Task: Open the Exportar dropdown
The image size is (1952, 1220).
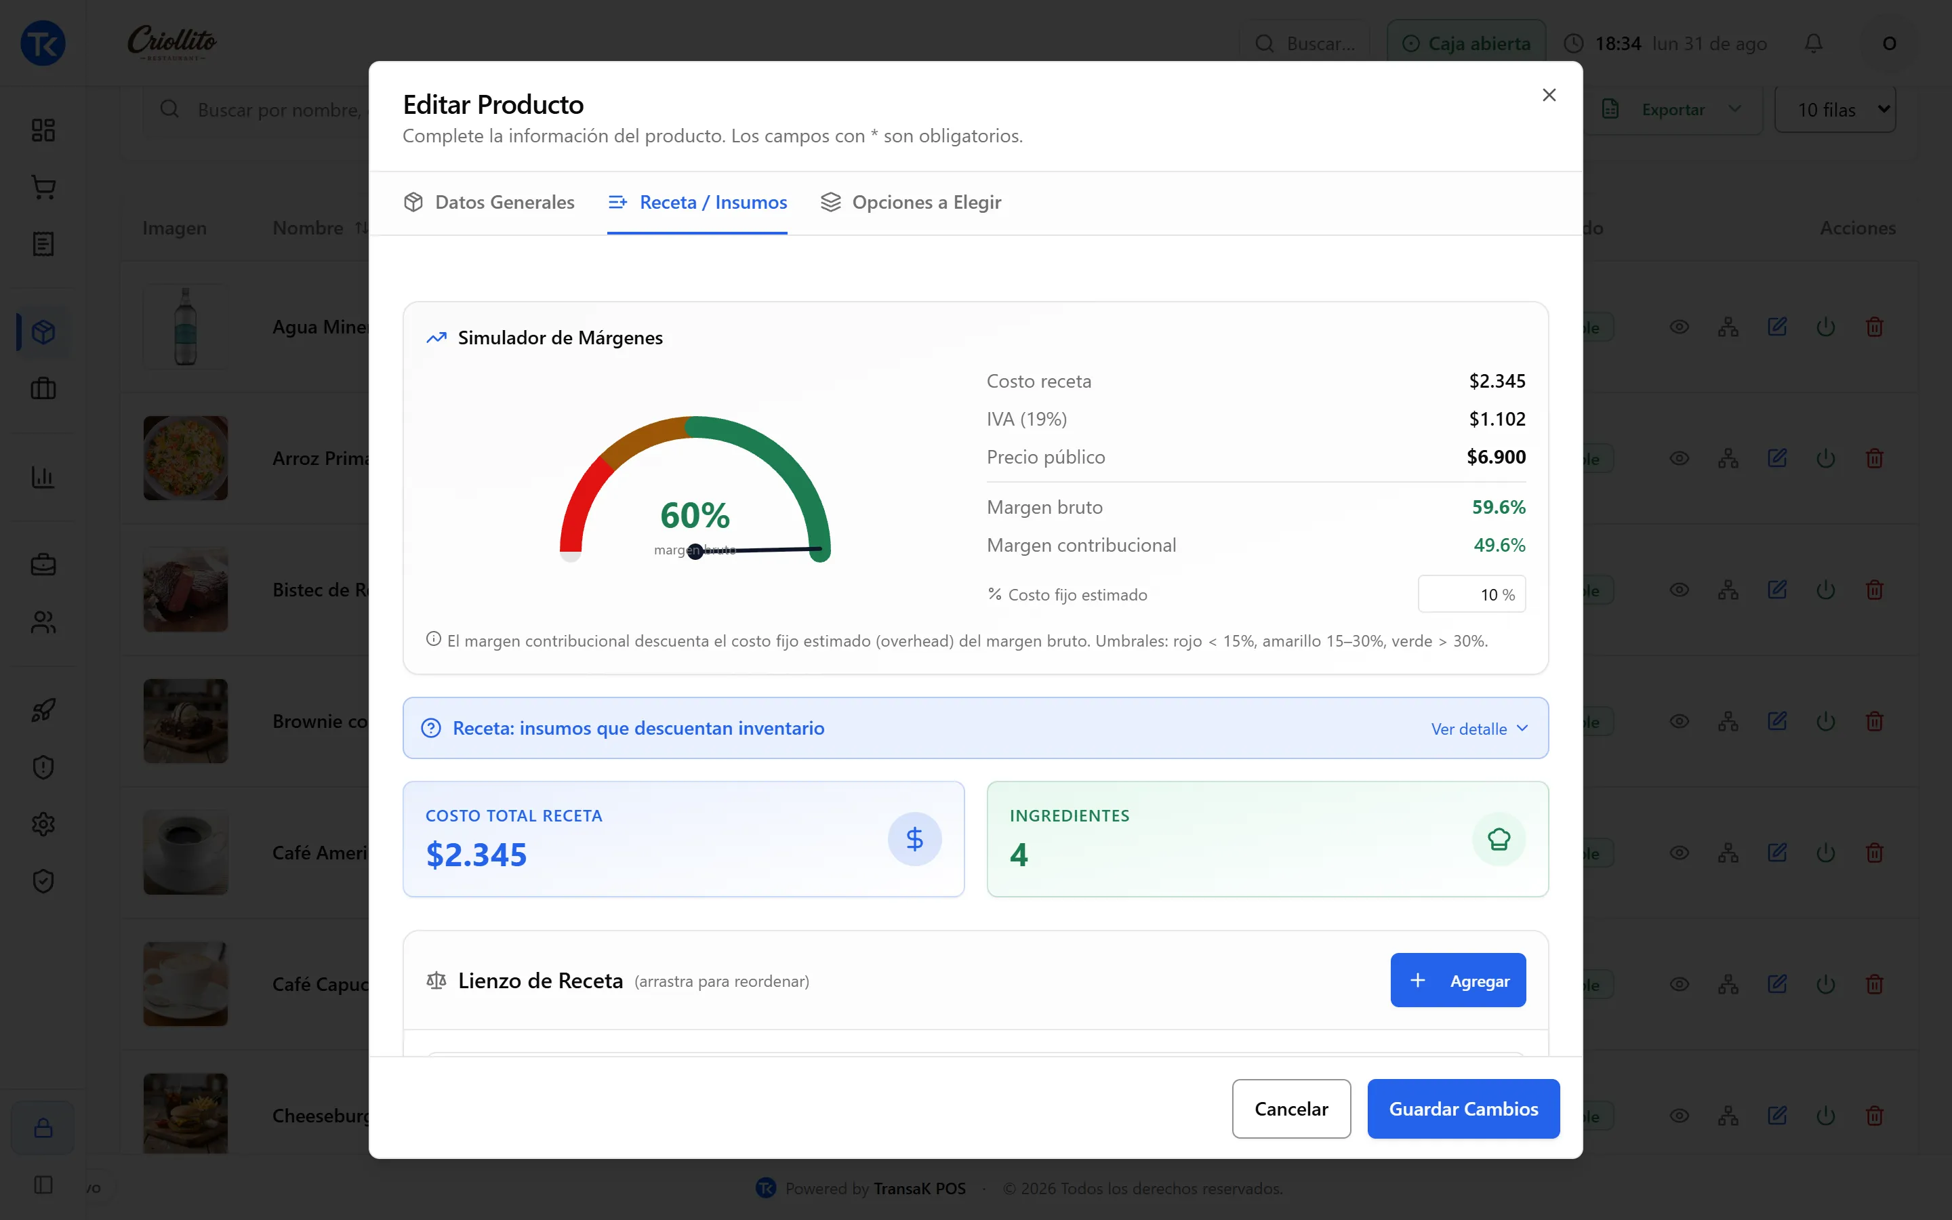Action: click(1671, 110)
